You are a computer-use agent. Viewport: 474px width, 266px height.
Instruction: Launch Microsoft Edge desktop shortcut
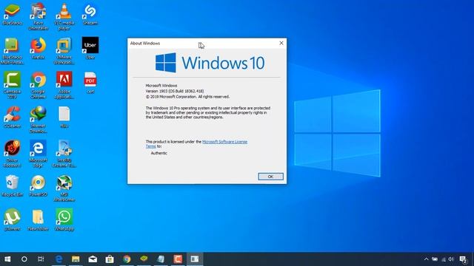[38, 154]
